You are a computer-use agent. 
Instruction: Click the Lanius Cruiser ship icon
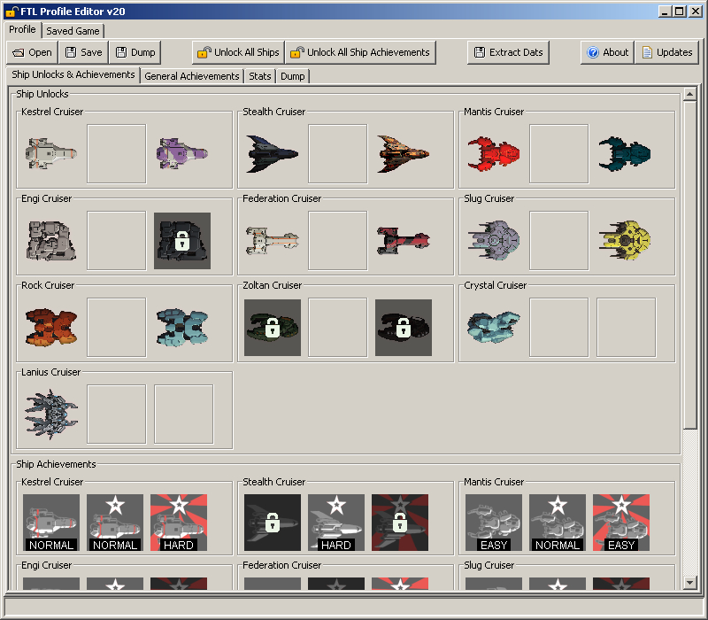click(51, 415)
